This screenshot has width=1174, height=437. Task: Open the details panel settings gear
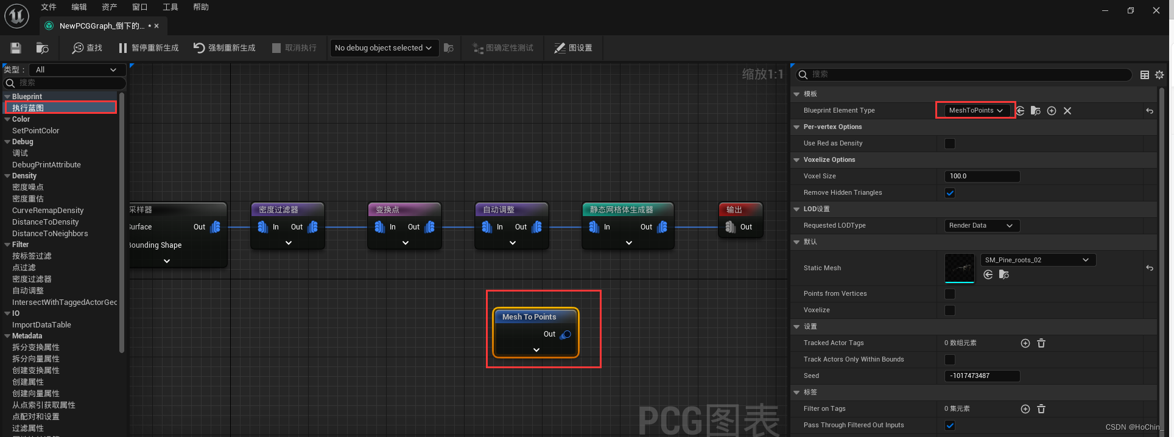pyautogui.click(x=1159, y=75)
